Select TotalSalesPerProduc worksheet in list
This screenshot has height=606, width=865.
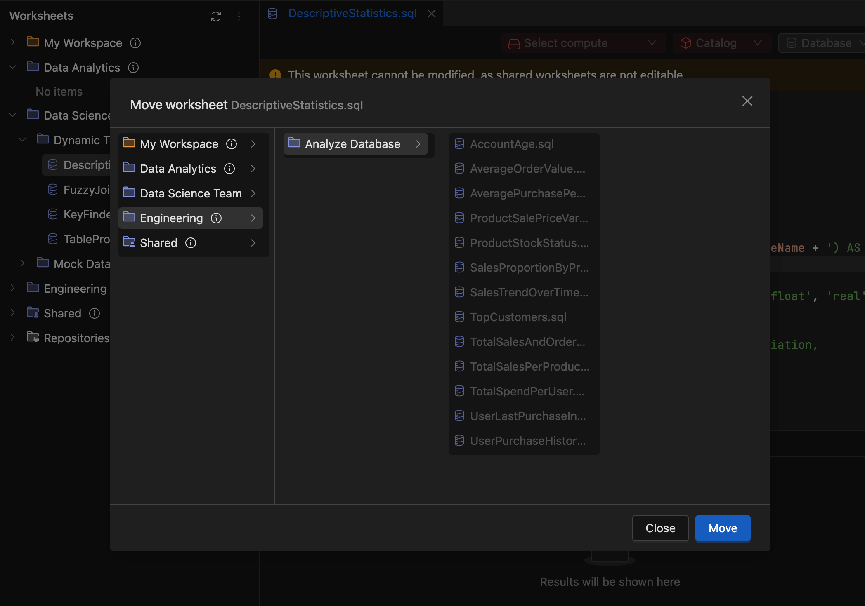(x=521, y=366)
